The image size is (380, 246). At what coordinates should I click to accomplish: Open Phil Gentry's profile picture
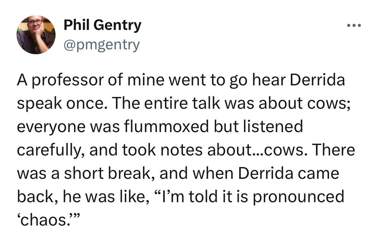pos(36,35)
